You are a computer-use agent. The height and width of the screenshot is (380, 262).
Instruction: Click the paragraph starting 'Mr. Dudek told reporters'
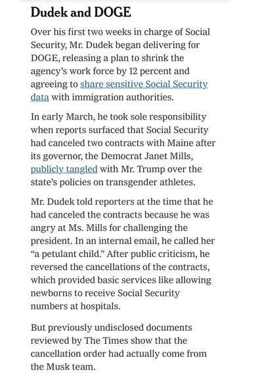tap(123, 254)
